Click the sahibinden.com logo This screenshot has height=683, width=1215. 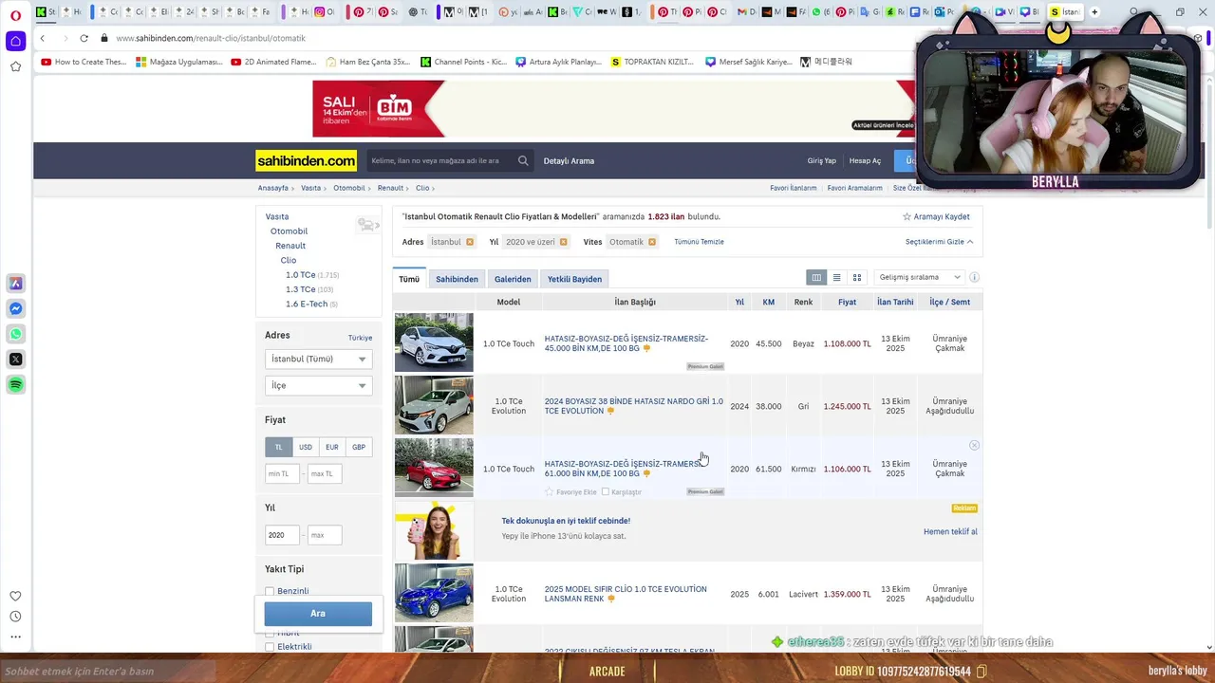point(306,161)
